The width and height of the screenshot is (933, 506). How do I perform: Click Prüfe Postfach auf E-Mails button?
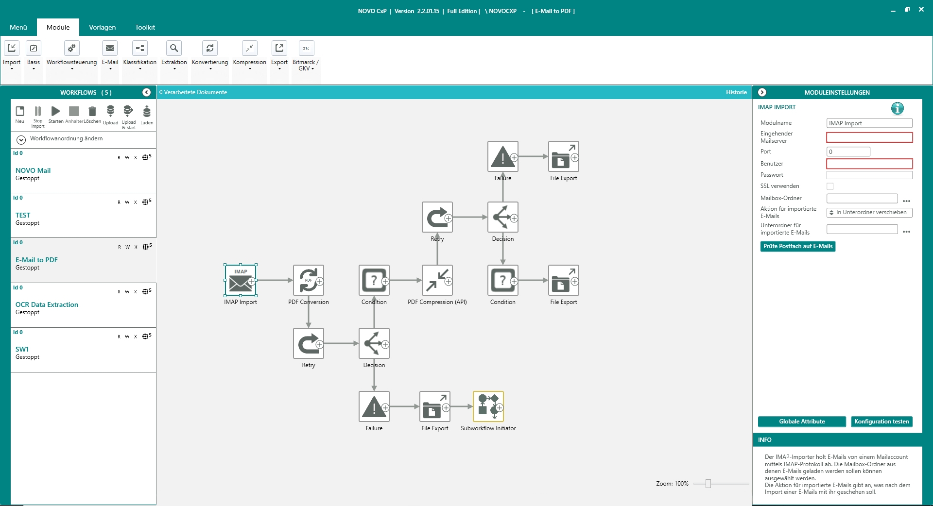pyautogui.click(x=798, y=246)
